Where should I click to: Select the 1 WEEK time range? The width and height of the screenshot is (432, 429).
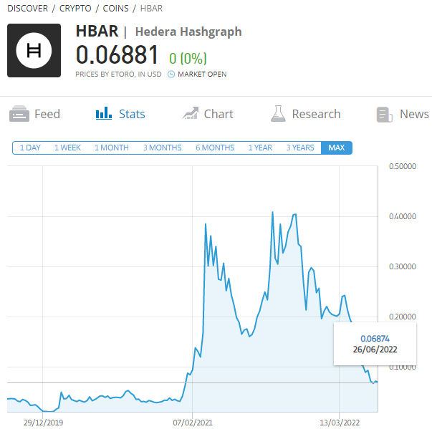[x=68, y=148]
